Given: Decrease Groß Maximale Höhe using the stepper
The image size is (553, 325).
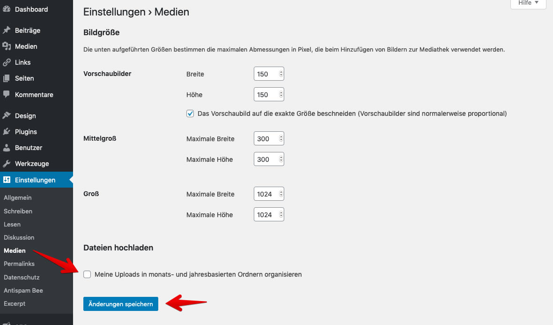Looking at the screenshot, I should point(280,217).
